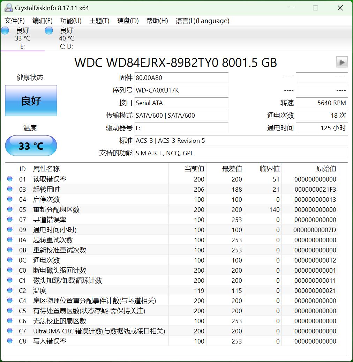The image size is (353, 362).
Task: Click the 33 °C temperature button
Action: 31,146
